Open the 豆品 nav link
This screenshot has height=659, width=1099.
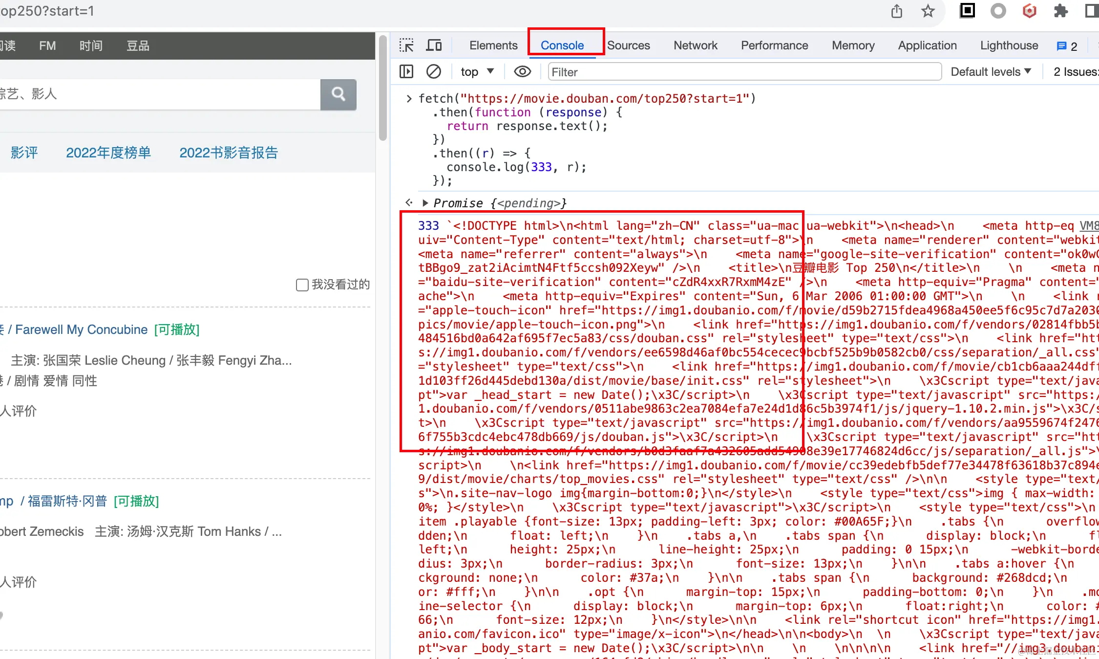point(138,46)
